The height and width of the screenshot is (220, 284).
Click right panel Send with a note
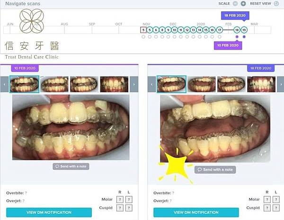pos(215,169)
